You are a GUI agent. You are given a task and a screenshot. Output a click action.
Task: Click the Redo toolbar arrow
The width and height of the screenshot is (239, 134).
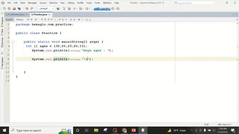point(32,9)
